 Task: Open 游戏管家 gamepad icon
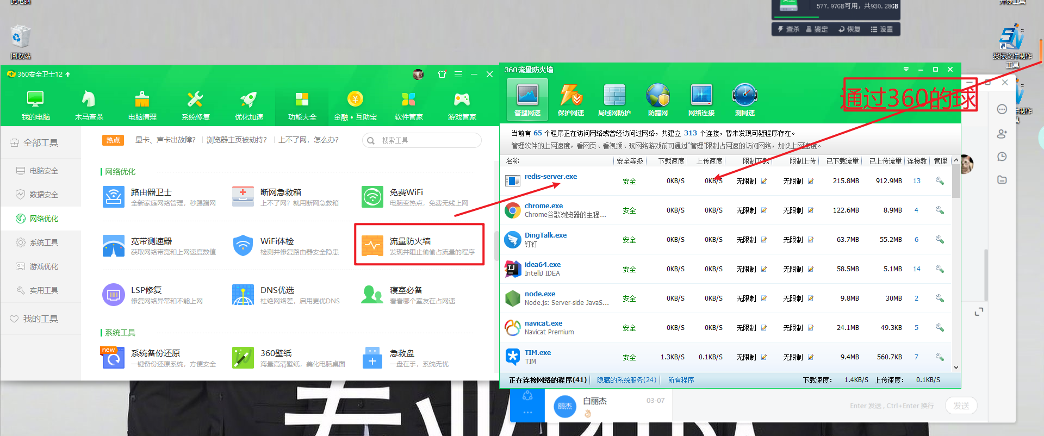462,105
